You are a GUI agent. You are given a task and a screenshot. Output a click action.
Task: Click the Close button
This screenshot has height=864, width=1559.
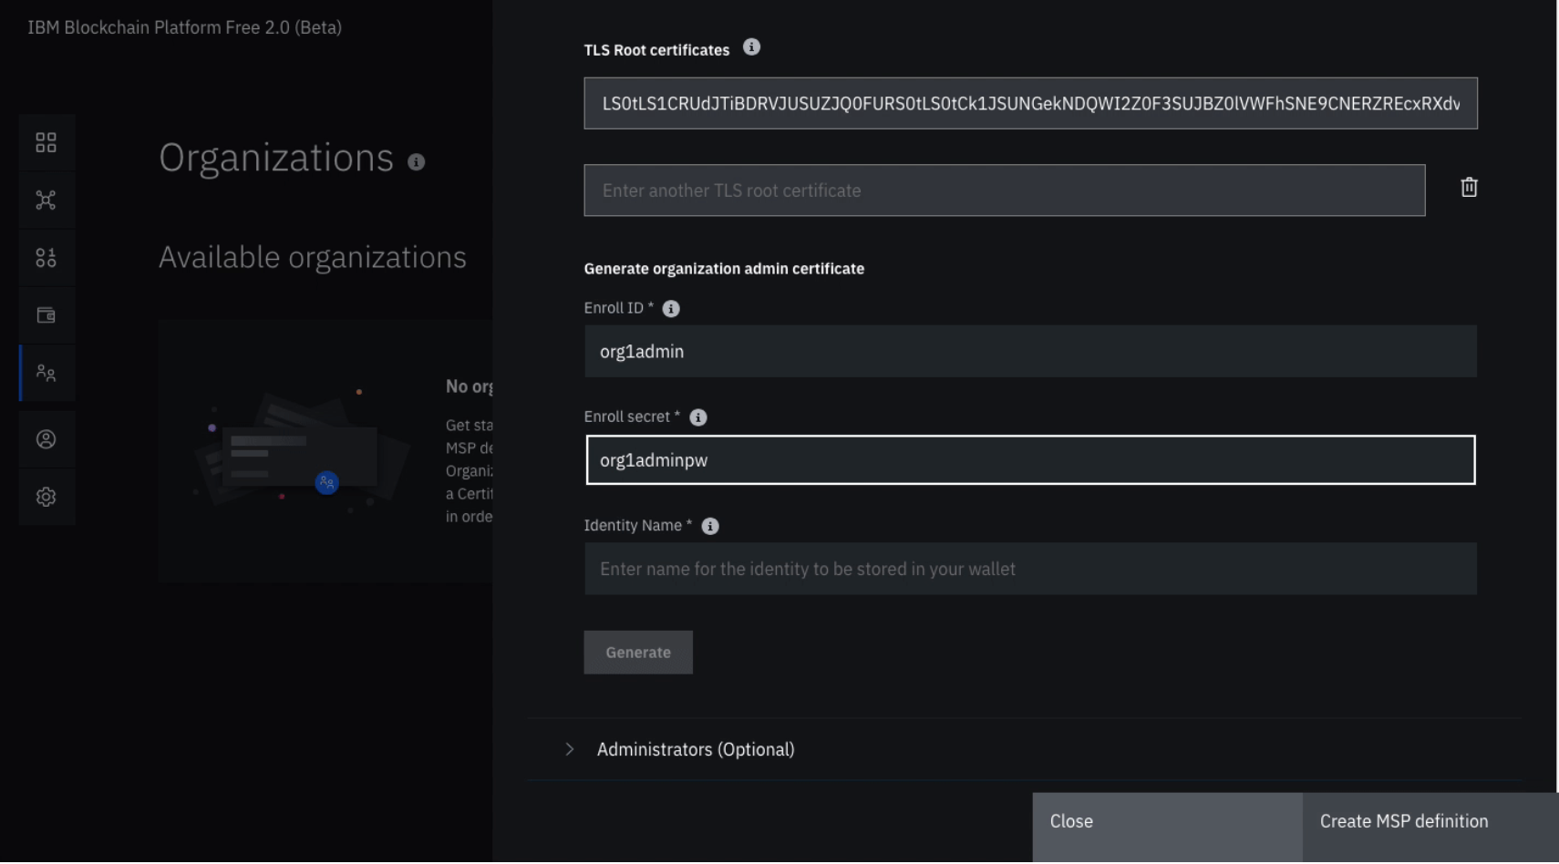tap(1167, 822)
